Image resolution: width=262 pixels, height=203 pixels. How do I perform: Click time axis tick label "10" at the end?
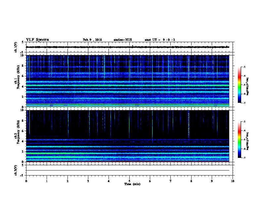pyautogui.click(x=233, y=181)
